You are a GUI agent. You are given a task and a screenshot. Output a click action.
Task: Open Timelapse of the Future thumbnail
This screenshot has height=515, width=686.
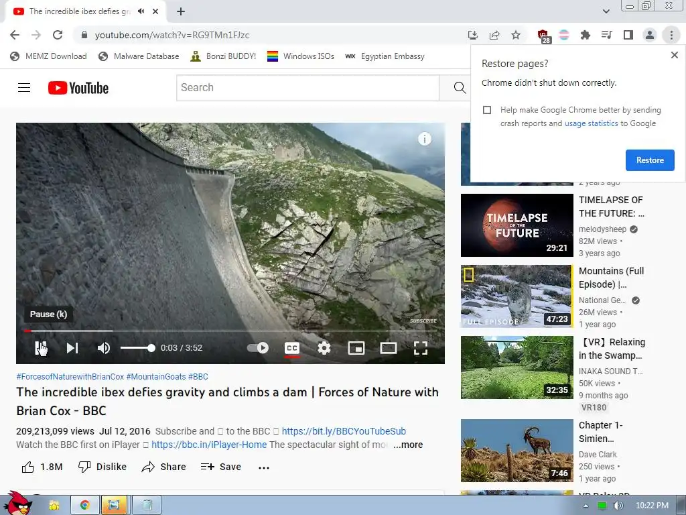click(x=517, y=225)
